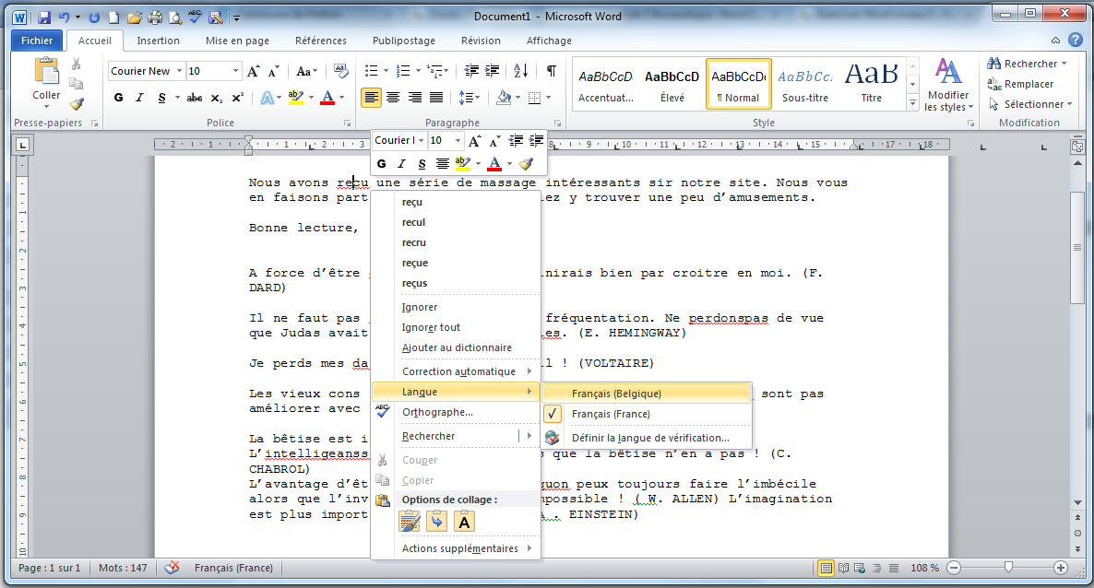Open the Fichier tab

click(37, 41)
